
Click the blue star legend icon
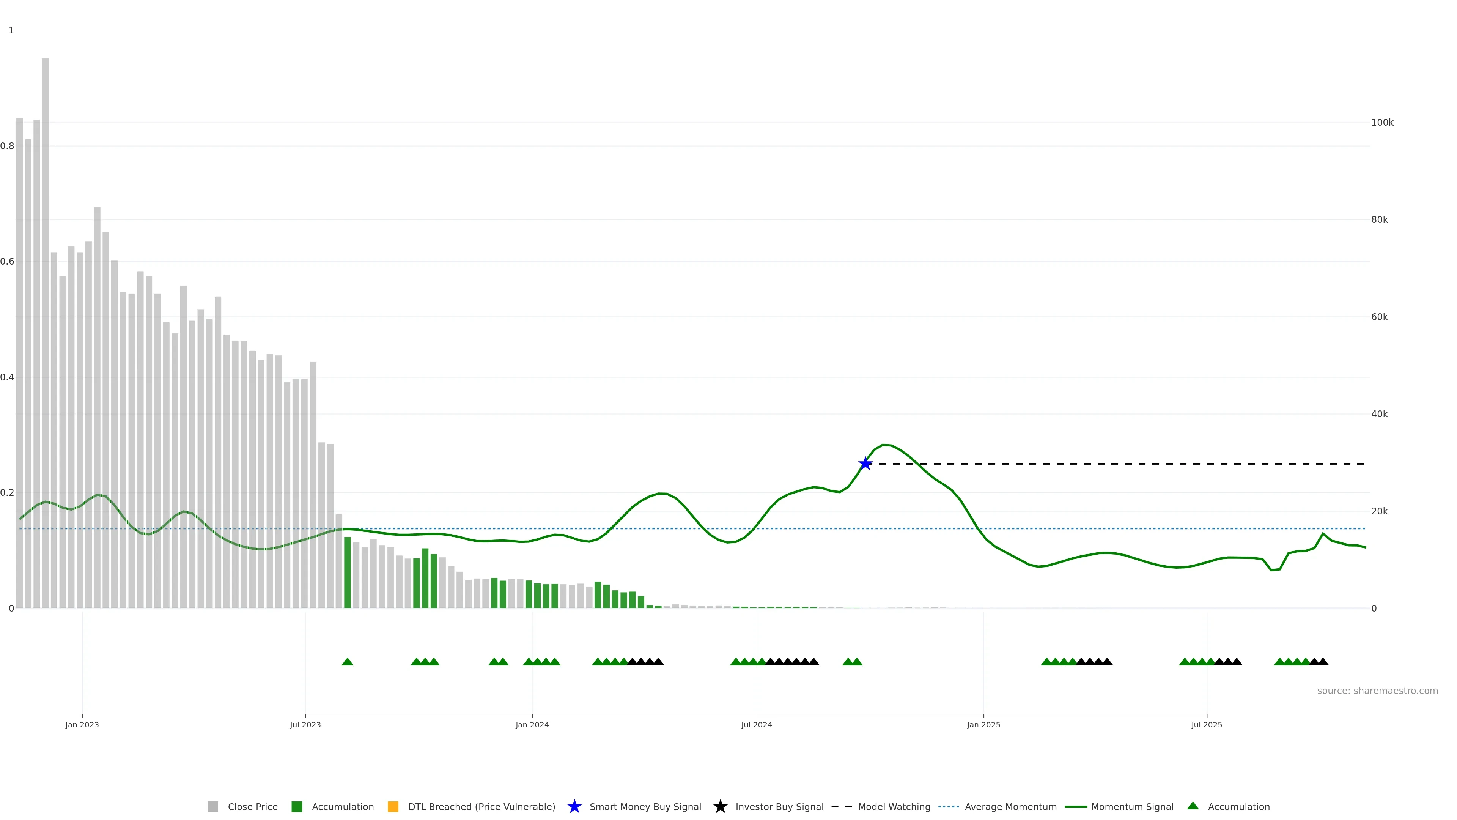click(574, 807)
